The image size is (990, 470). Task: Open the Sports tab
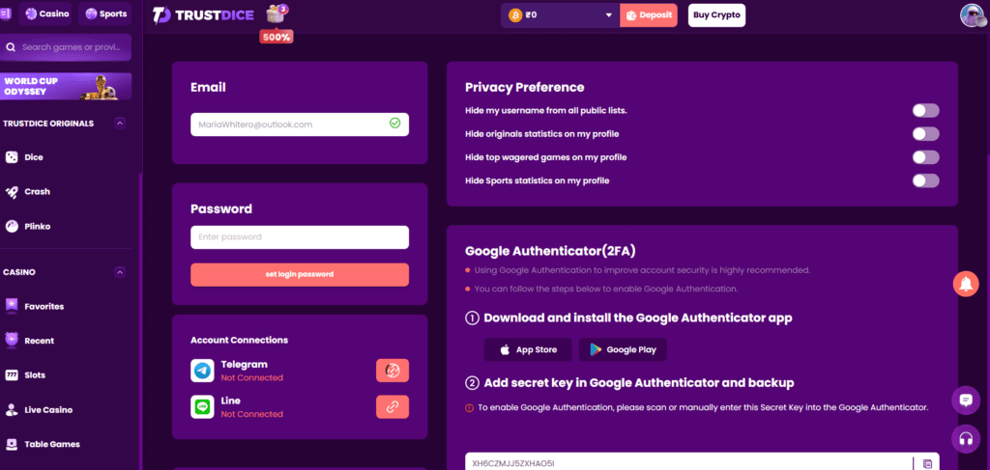coord(104,14)
